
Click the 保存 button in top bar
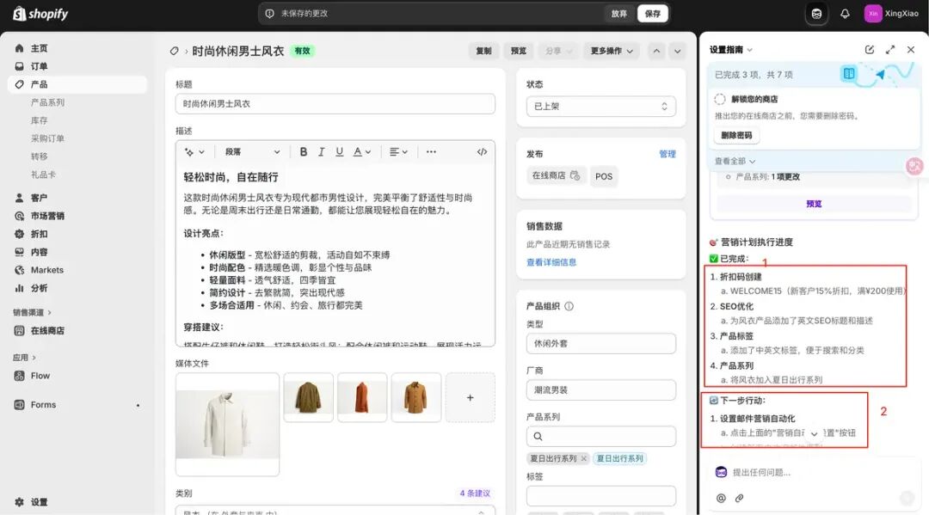click(653, 14)
